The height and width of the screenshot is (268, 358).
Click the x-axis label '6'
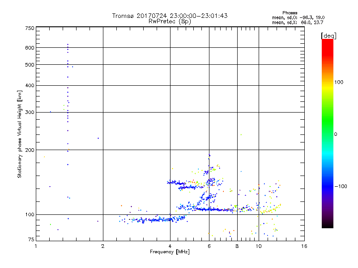coord(209,246)
